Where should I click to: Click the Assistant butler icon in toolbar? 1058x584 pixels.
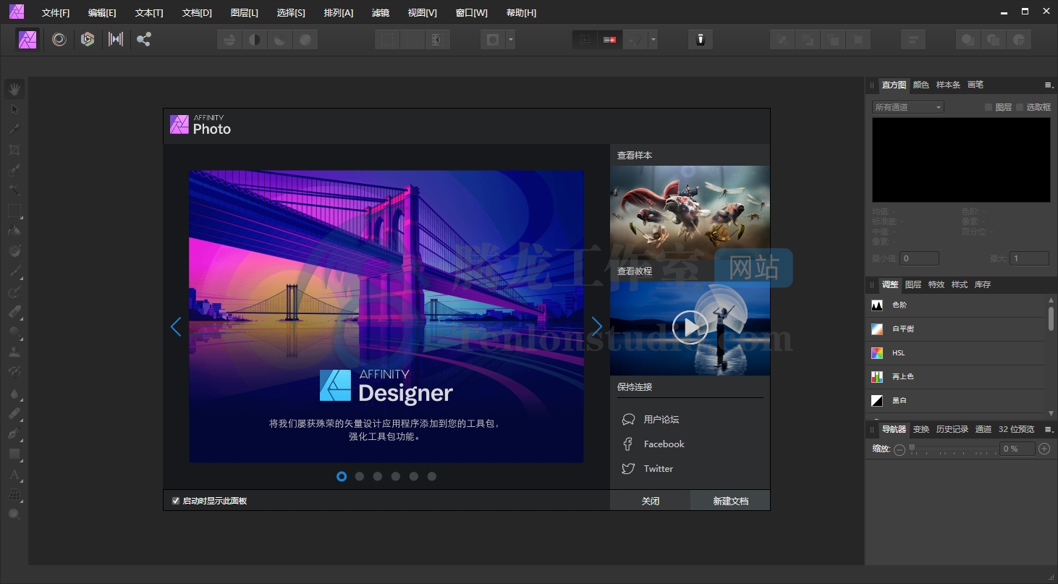(701, 39)
